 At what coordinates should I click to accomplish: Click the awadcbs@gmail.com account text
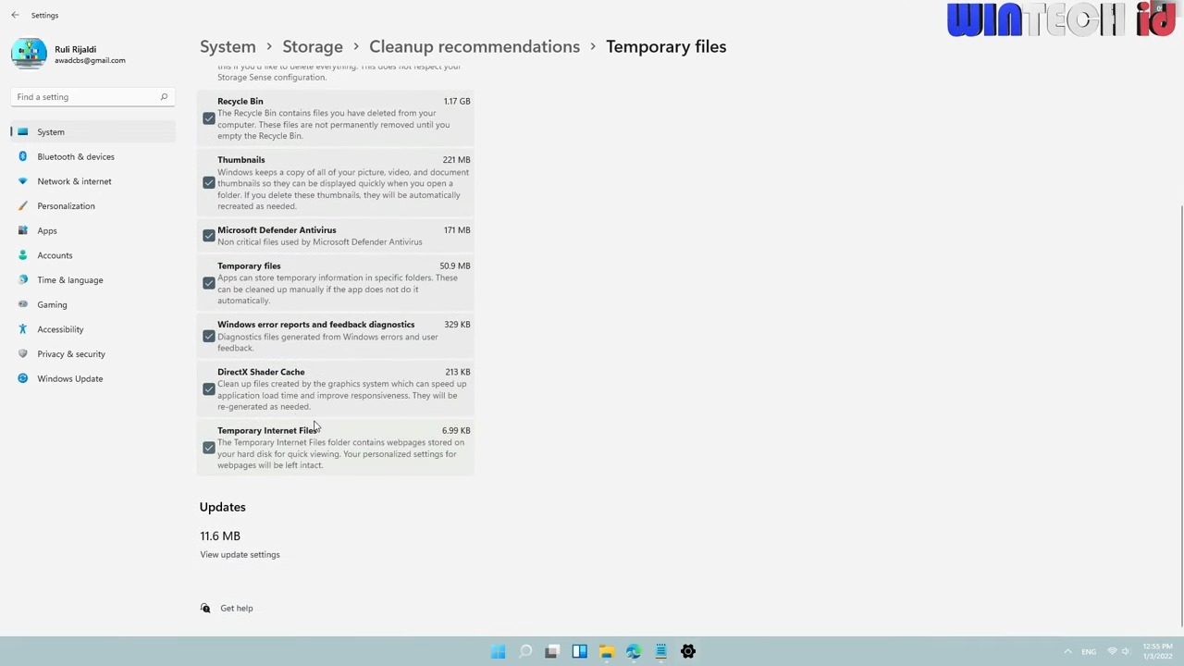coord(90,60)
